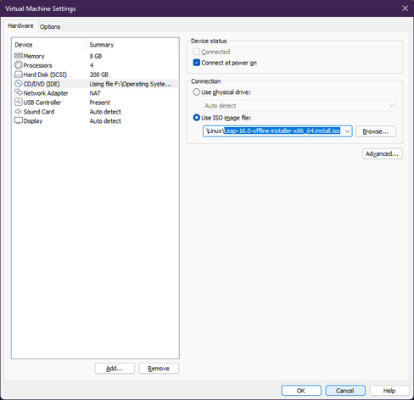Click the Using file F:\Operating Syste... summary
This screenshot has width=414, height=400.
click(x=131, y=84)
